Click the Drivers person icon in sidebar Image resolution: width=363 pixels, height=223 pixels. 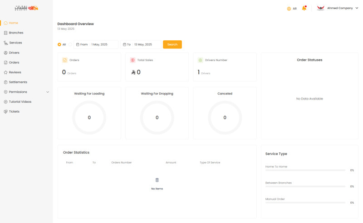[x=5, y=53]
